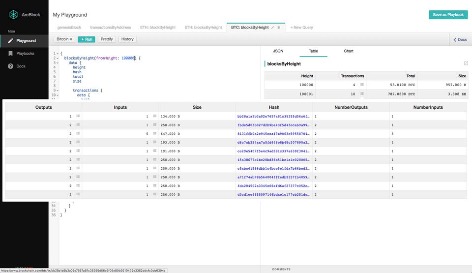Viewport: 472px width, 273px height.
Task: Show inputs list for the 647.000 B transaction
Action: (x=154, y=134)
